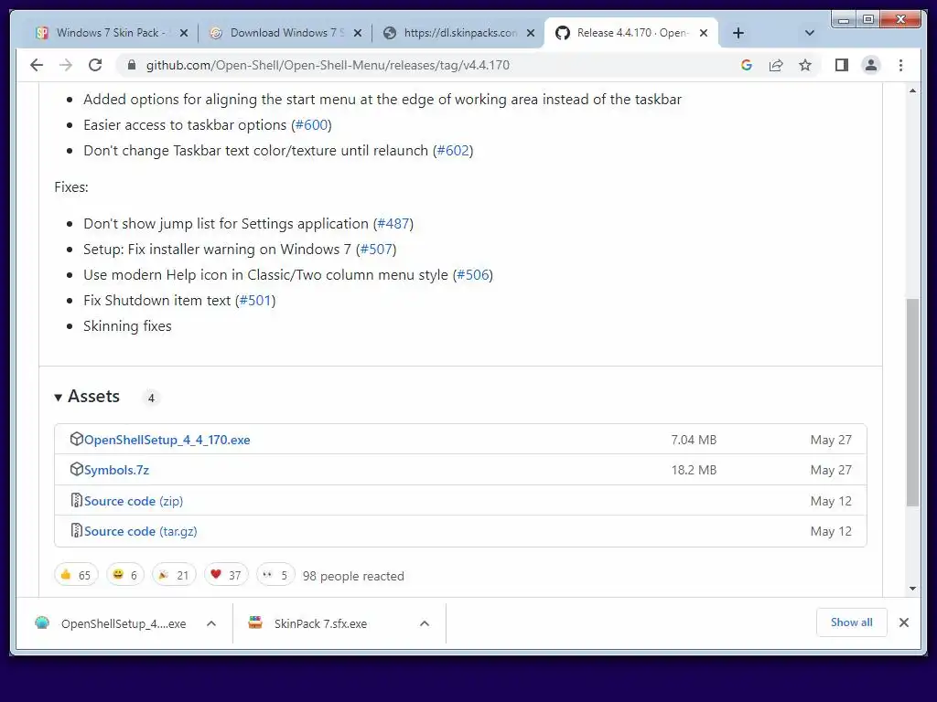Open issue link #487

tap(393, 224)
